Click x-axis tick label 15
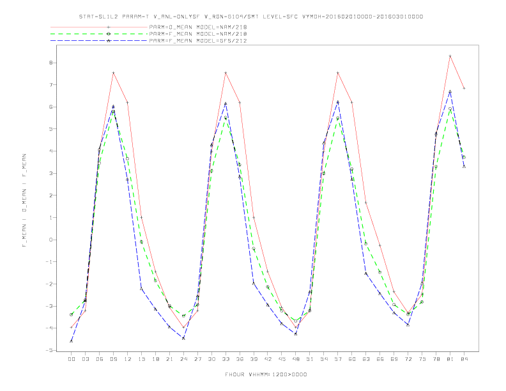Image resolution: width=506 pixels, height=391 pixels. pos(141,359)
